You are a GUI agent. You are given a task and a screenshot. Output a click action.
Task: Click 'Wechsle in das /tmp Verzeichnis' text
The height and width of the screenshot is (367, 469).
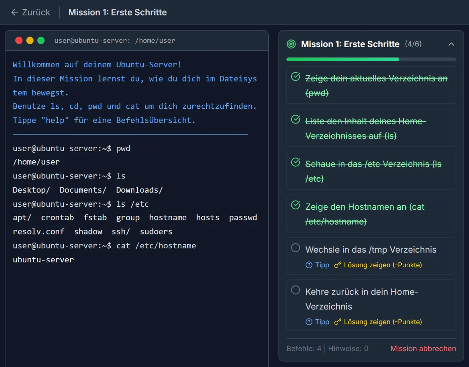click(371, 250)
